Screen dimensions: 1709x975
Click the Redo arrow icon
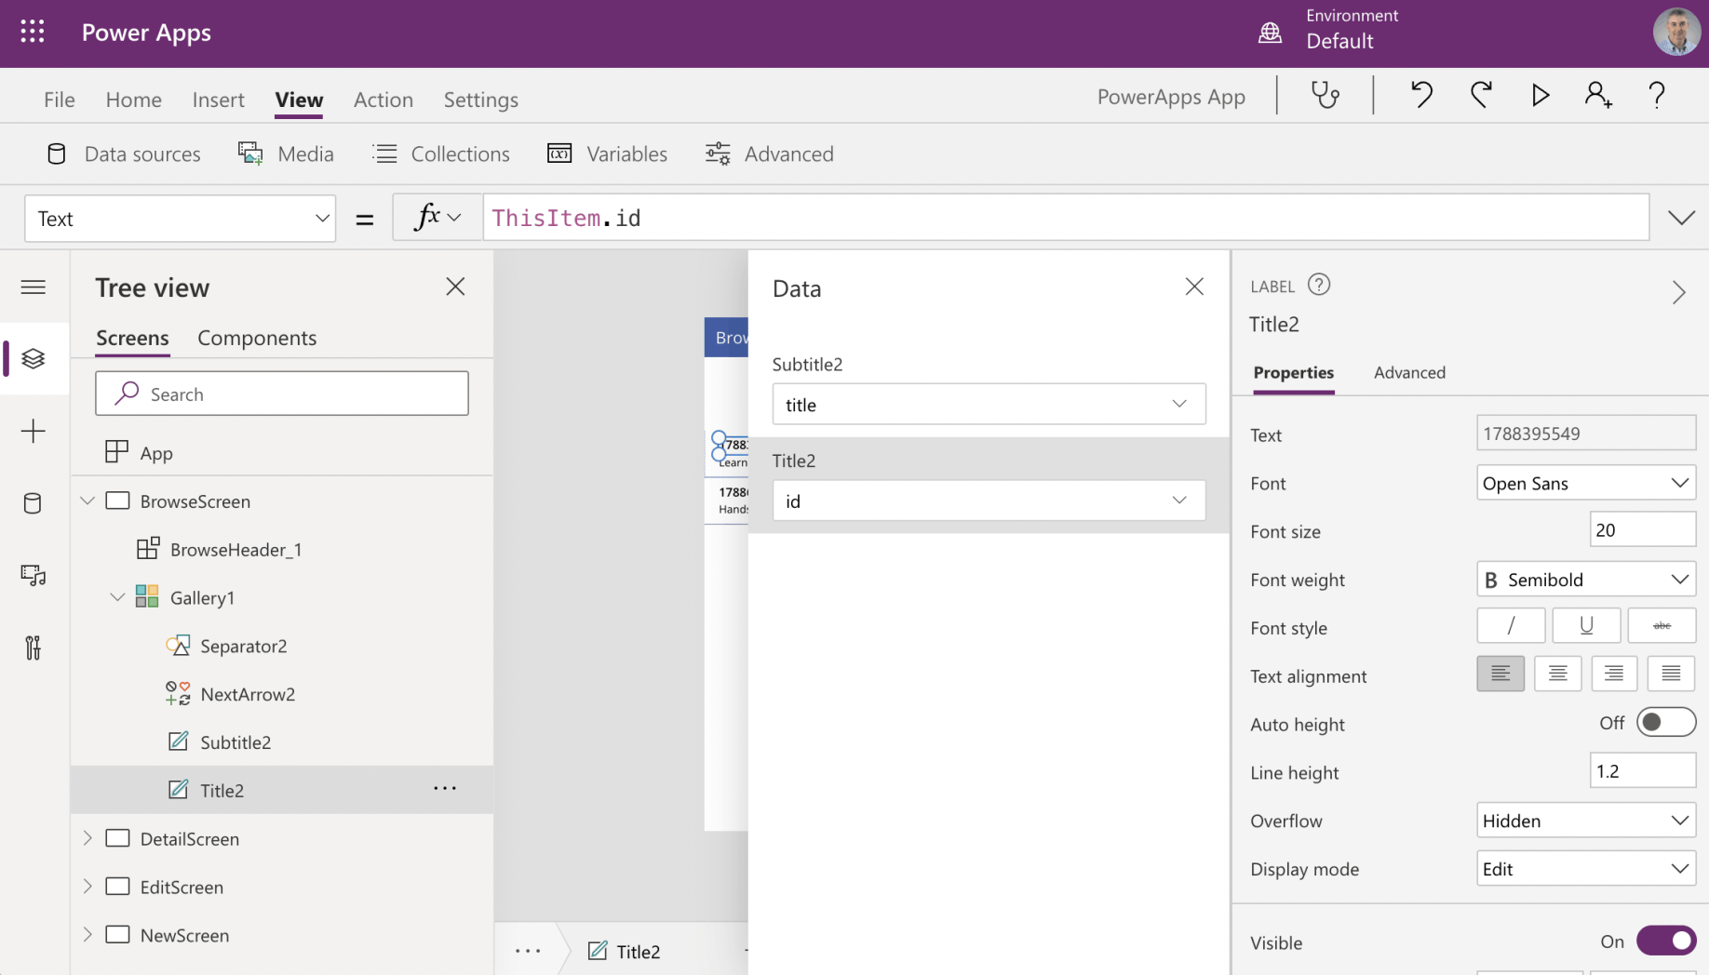(1481, 96)
